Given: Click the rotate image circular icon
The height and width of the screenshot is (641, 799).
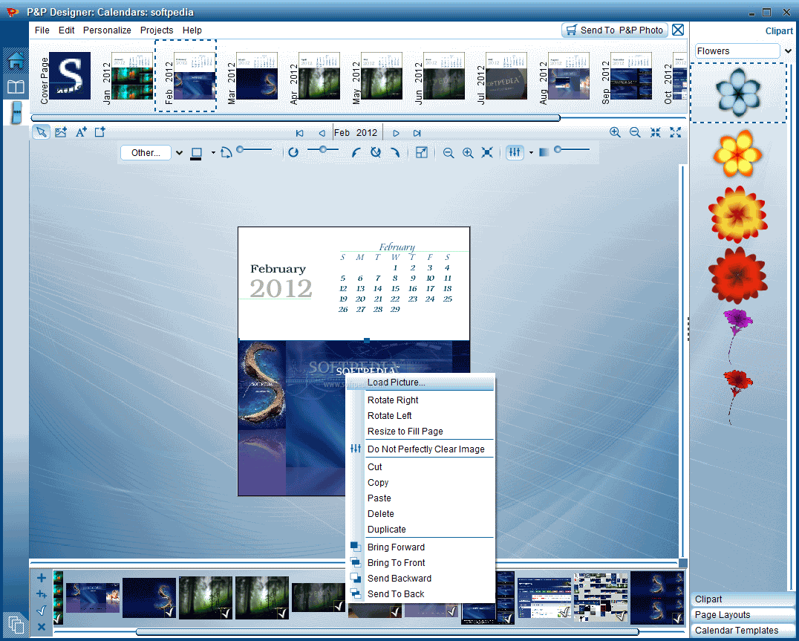Looking at the screenshot, I should pyautogui.click(x=293, y=152).
